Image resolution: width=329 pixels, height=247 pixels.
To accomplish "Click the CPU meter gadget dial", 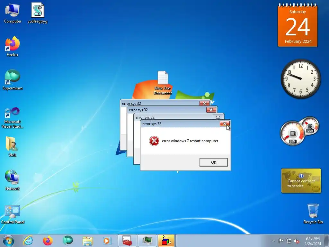I will (292, 133).
